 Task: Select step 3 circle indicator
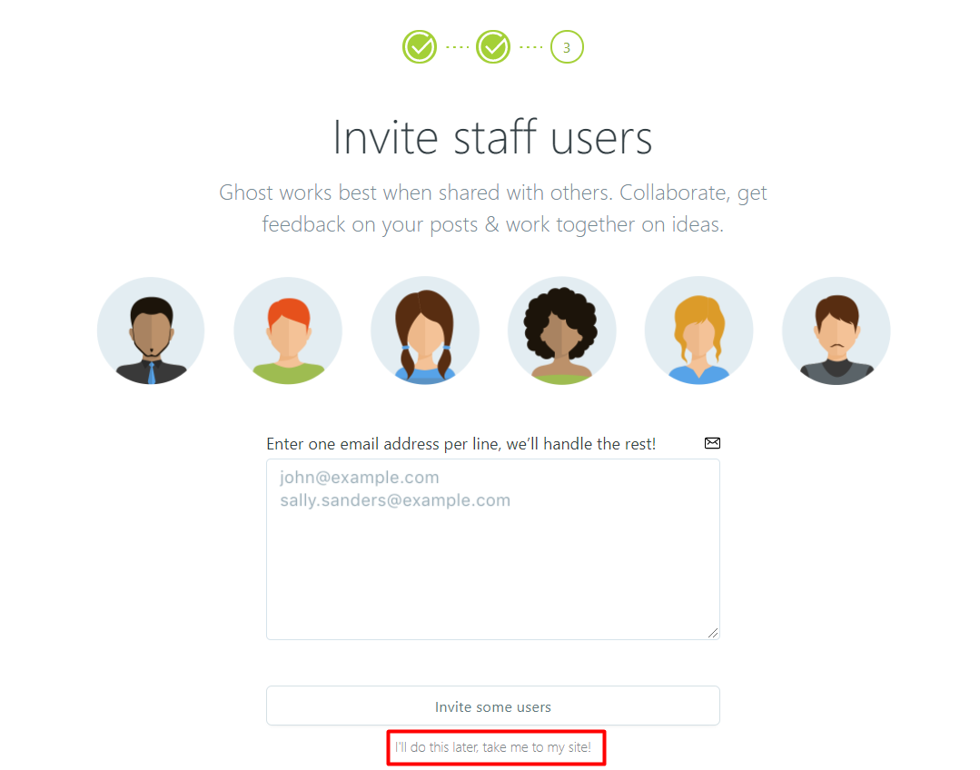coord(567,47)
